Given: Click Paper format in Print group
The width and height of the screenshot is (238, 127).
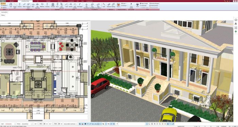Looking at the screenshot, I should click(x=144, y=3).
